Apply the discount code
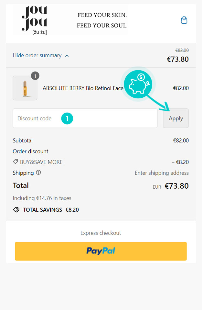 [x=176, y=118]
